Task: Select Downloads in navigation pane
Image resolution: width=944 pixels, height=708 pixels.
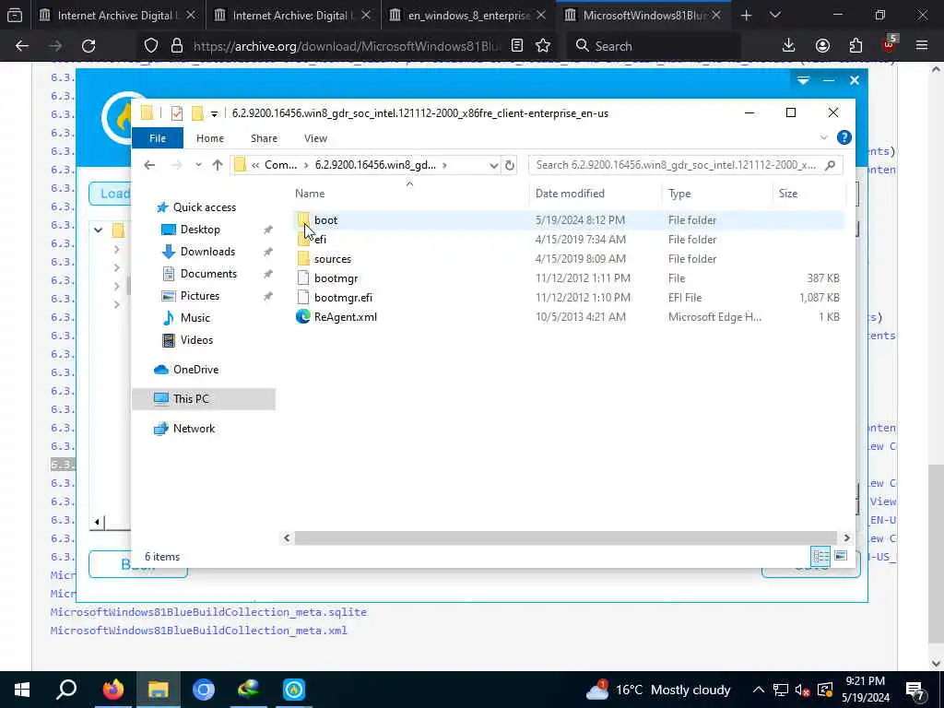Action: tap(207, 252)
